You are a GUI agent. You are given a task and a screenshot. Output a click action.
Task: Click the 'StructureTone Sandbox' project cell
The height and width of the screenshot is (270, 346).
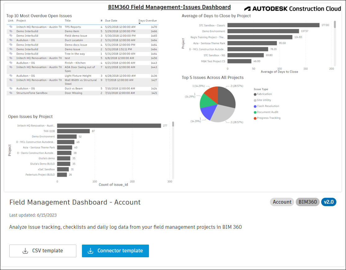click(x=32, y=93)
